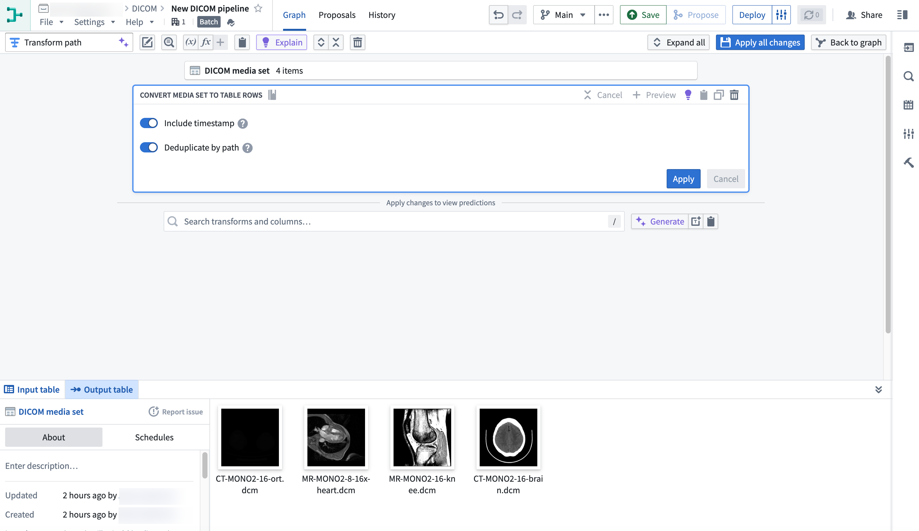Collapse the bottom preview panel chevrons

click(879, 389)
